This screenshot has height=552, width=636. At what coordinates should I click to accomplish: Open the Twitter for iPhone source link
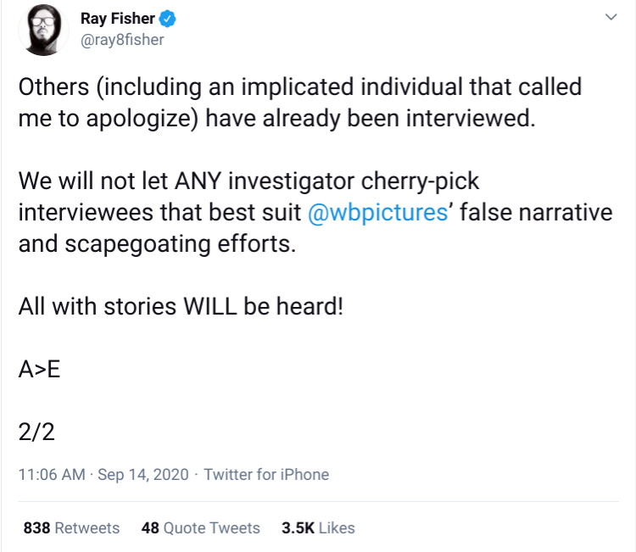pyautogui.click(x=266, y=475)
